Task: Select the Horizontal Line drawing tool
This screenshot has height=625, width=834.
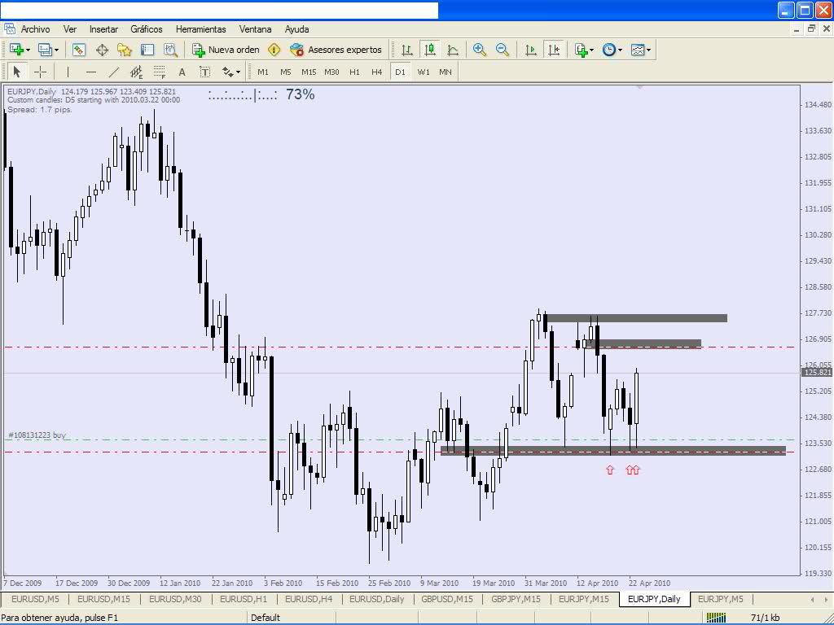Action: [x=91, y=72]
